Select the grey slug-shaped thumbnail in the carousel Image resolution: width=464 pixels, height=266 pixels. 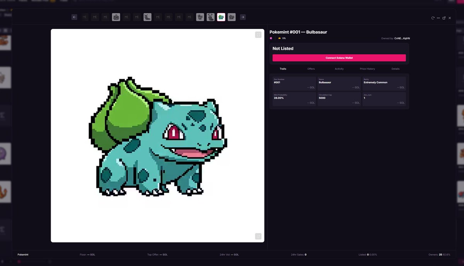[x=147, y=17]
